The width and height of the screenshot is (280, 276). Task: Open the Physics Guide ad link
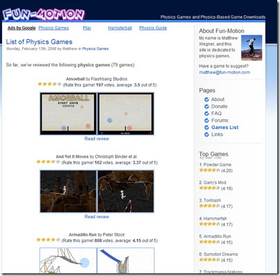(x=153, y=28)
